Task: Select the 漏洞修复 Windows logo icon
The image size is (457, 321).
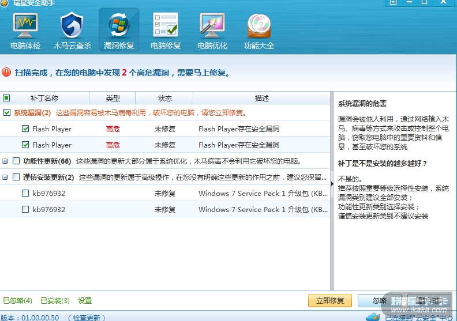Action: click(119, 25)
